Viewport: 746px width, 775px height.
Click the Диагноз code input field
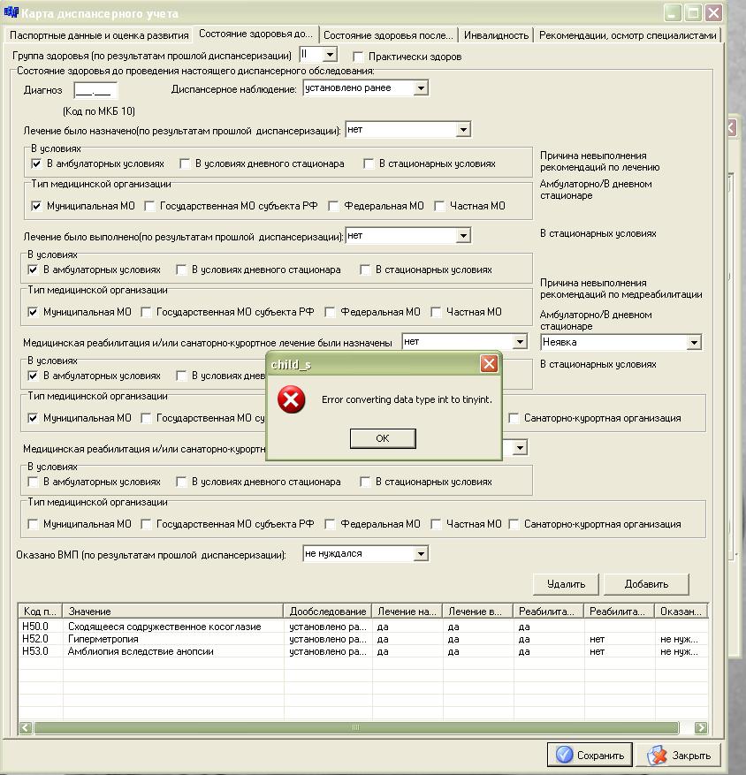[95, 90]
